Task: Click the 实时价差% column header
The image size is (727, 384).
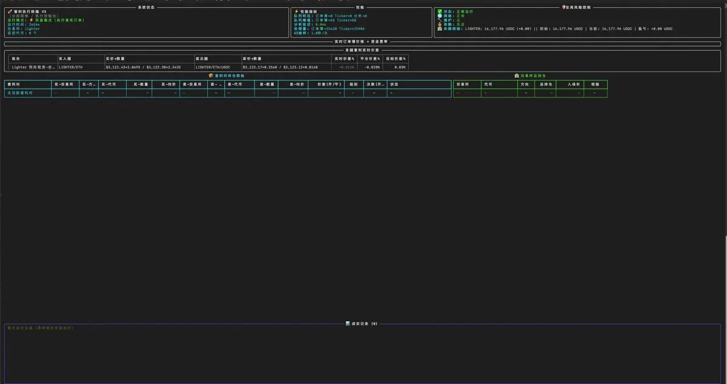Action: (345, 58)
